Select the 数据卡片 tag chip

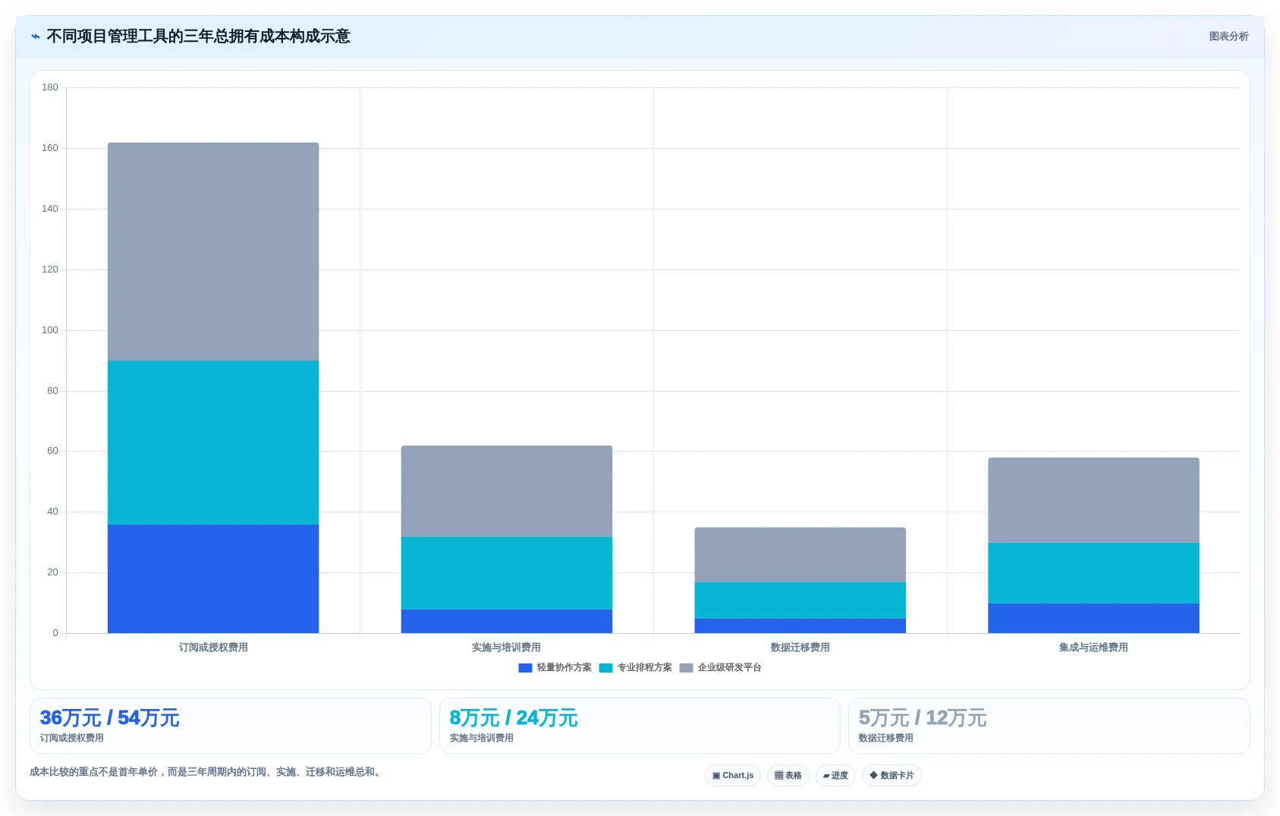[892, 776]
